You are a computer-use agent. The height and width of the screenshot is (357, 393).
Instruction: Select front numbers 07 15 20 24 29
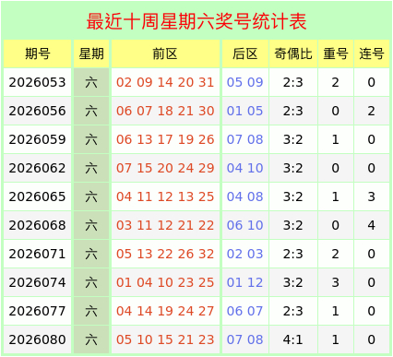pyautogui.click(x=165, y=168)
